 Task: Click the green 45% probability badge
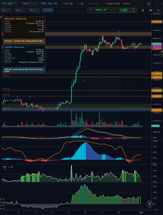pyautogui.click(x=124, y=10)
